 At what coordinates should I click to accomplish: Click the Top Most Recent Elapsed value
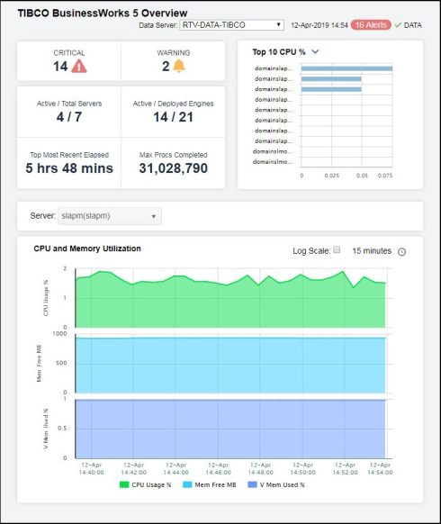[x=69, y=168]
